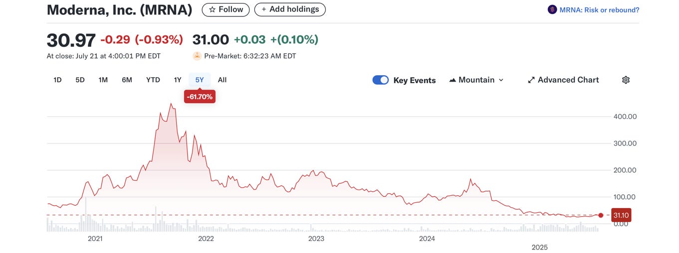Screen dimensions: 679x253
Task: Click the Advanced Chart expand arrows icon
Action: click(531, 80)
